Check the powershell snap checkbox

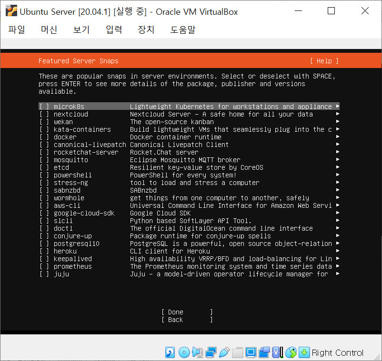[x=44, y=175]
